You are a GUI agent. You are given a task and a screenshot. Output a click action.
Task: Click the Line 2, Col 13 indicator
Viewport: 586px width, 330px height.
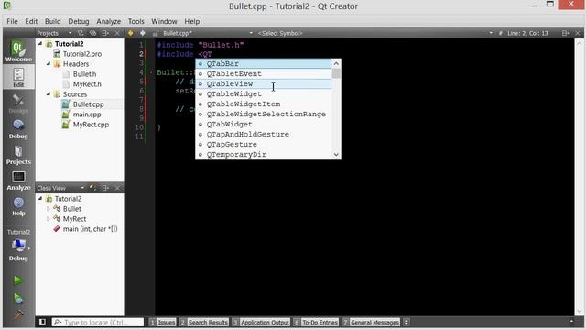tap(527, 33)
